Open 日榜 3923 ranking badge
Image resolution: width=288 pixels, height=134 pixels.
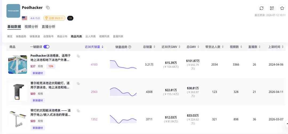(x=54, y=18)
